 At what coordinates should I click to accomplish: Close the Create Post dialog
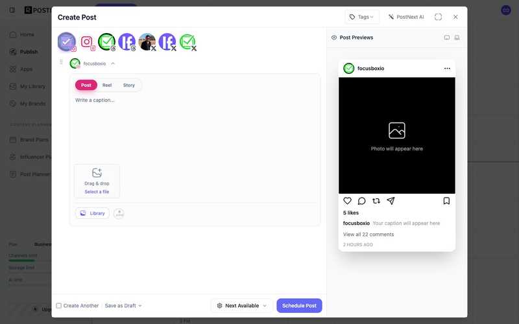[455, 17]
